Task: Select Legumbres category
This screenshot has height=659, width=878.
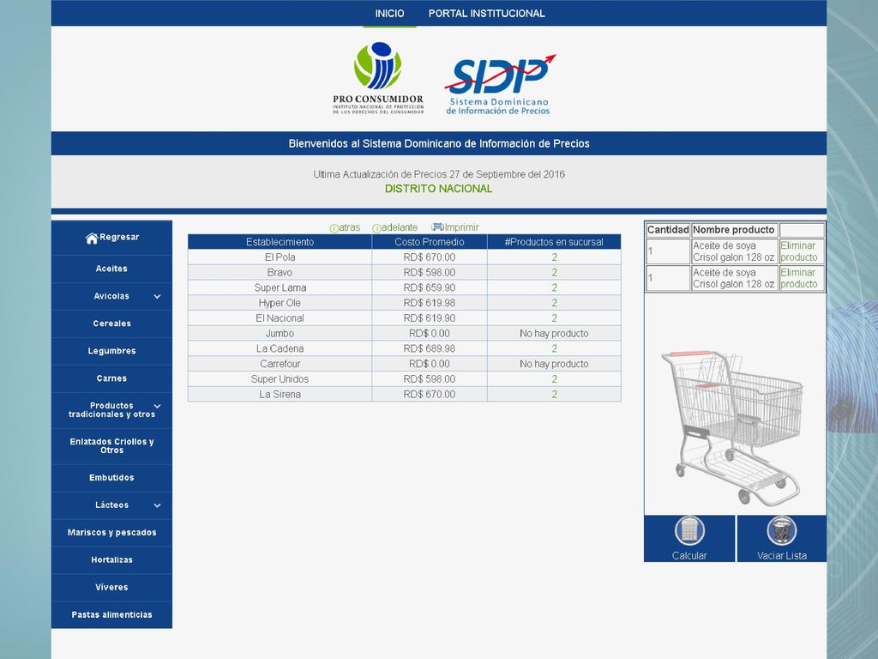Action: (x=111, y=351)
